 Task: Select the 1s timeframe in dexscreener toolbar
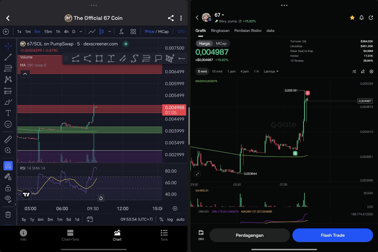pos(19,31)
